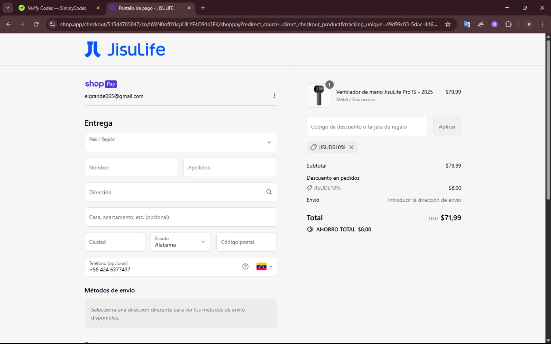
Task: Open the Estado dropdown showing Alabama
Action: click(181, 242)
